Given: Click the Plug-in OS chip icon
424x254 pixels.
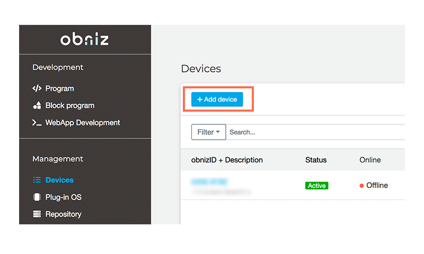Looking at the screenshot, I should (x=37, y=197).
